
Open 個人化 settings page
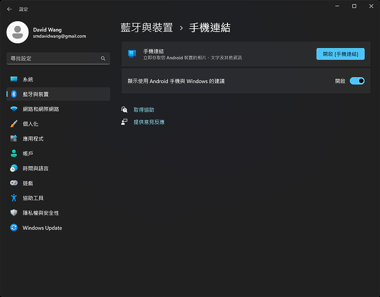pyautogui.click(x=58, y=124)
